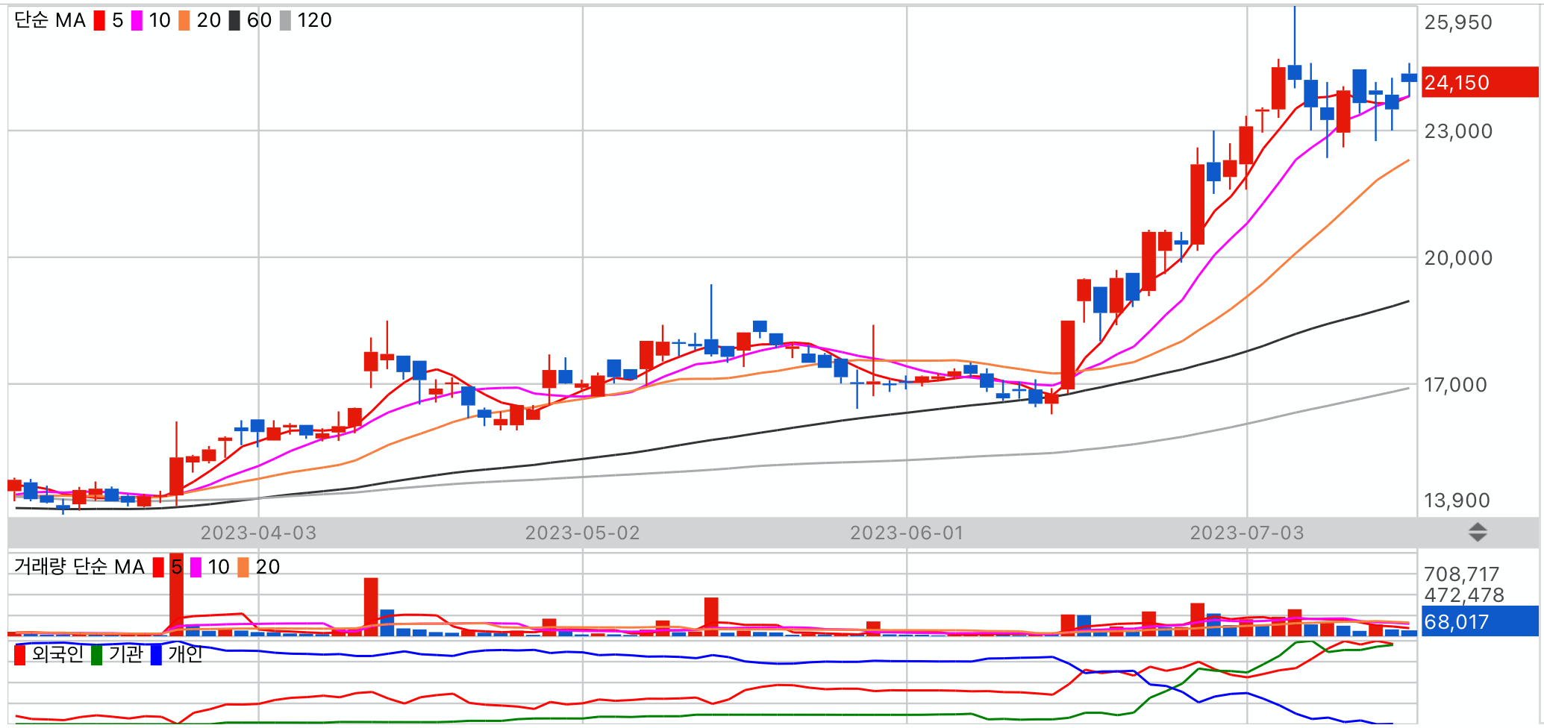Screen dimensions: 1544x728
Task: Select the 2023-05-02 date marker
Action: [582, 533]
